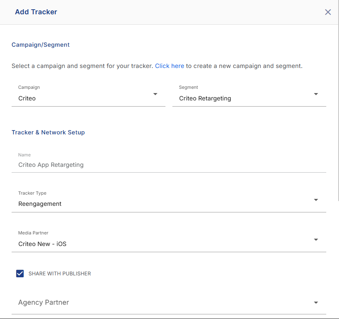
Task: Click the Media Partner caret icon
Action: click(316, 239)
